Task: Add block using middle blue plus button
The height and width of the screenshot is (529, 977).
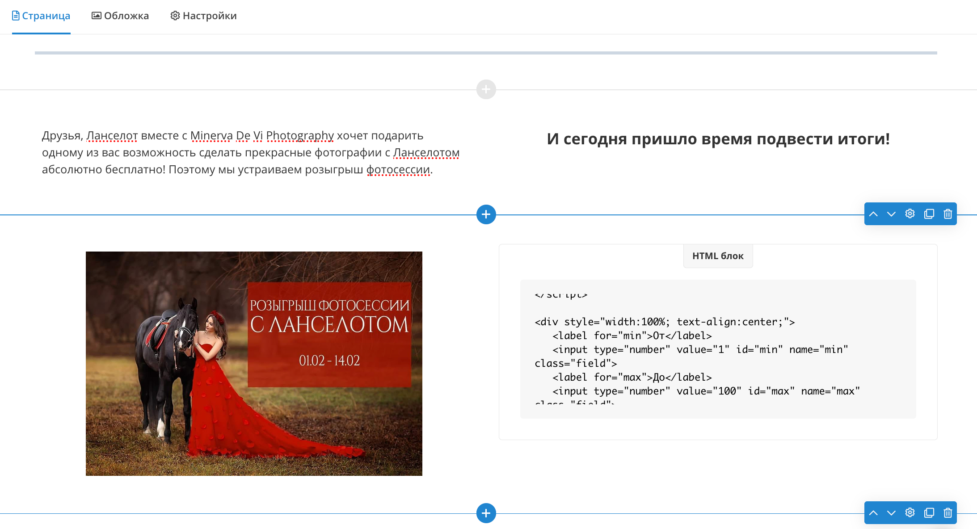Action: tap(486, 214)
